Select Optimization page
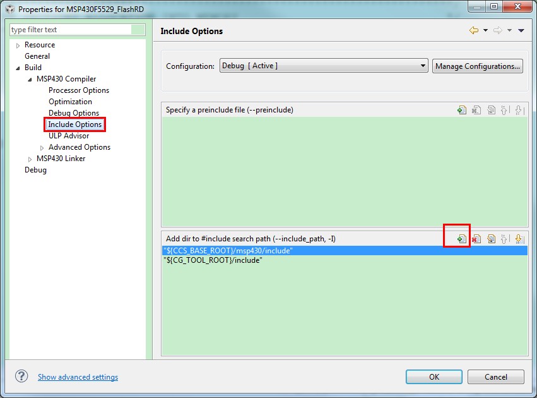This screenshot has height=398, width=537. [x=70, y=102]
